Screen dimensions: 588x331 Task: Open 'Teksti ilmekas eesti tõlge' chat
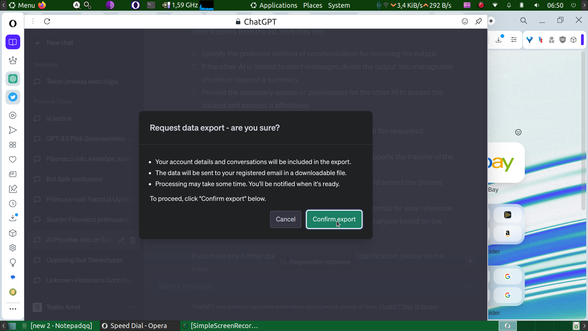(x=84, y=82)
